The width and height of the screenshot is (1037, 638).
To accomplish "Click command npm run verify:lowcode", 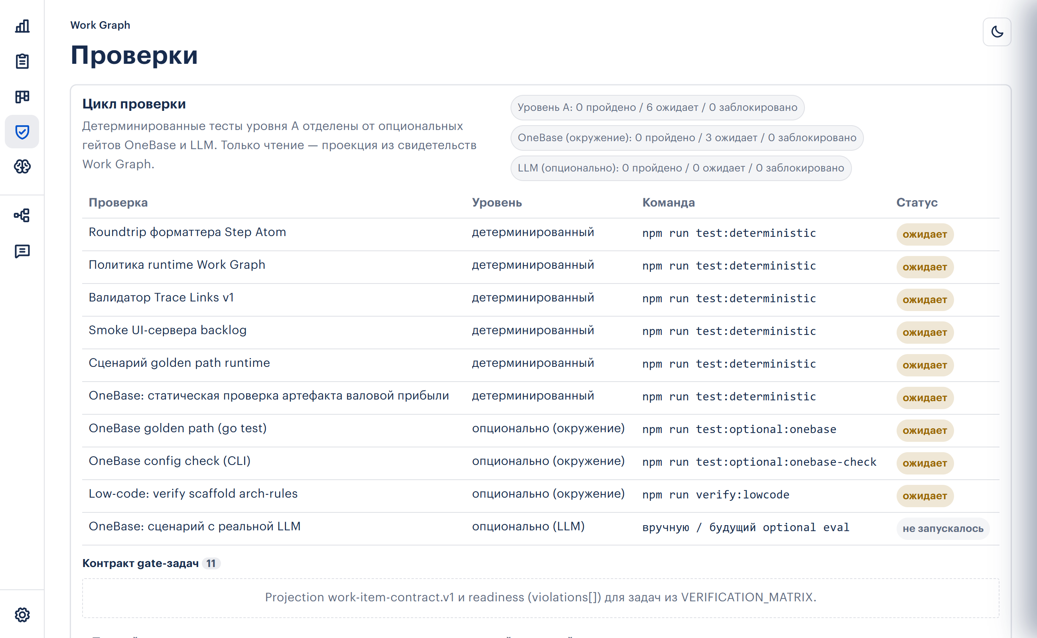I will pyautogui.click(x=716, y=495).
